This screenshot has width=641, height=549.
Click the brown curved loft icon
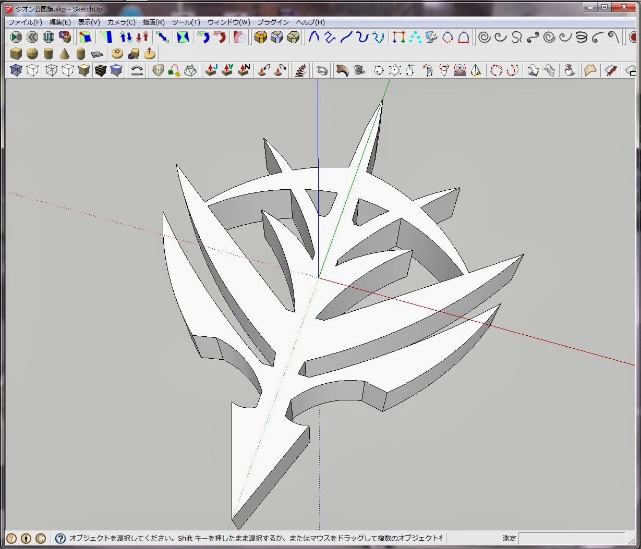click(x=342, y=70)
